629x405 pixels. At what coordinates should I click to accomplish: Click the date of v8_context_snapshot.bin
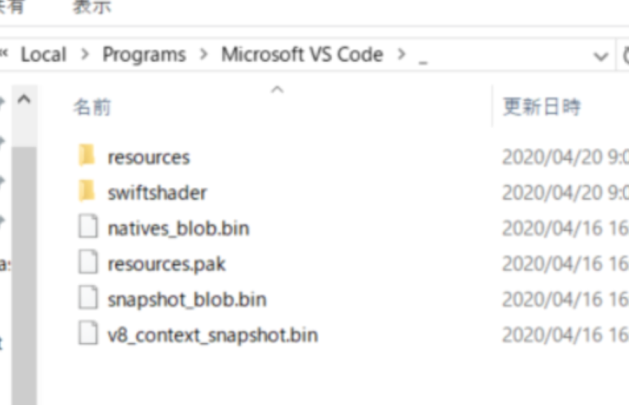[565, 335]
